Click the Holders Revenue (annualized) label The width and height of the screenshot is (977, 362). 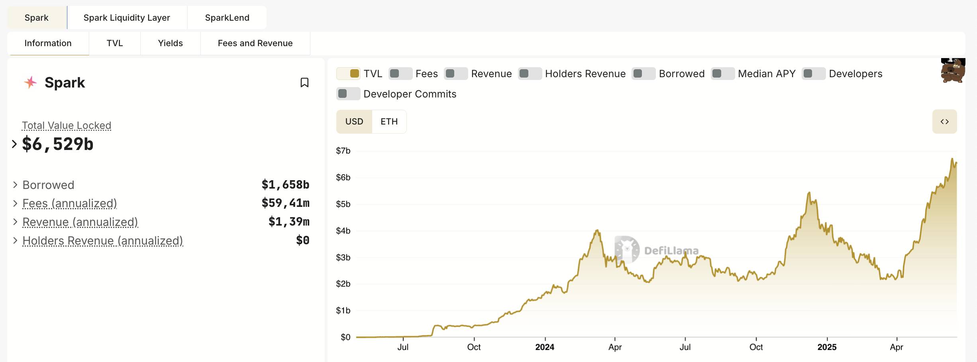point(103,241)
